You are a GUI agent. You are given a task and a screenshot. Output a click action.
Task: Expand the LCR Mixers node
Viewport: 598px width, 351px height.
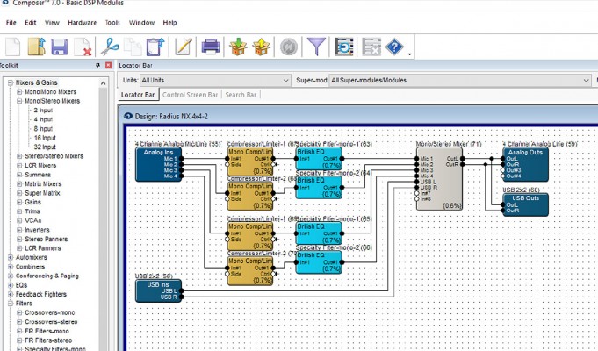19,165
